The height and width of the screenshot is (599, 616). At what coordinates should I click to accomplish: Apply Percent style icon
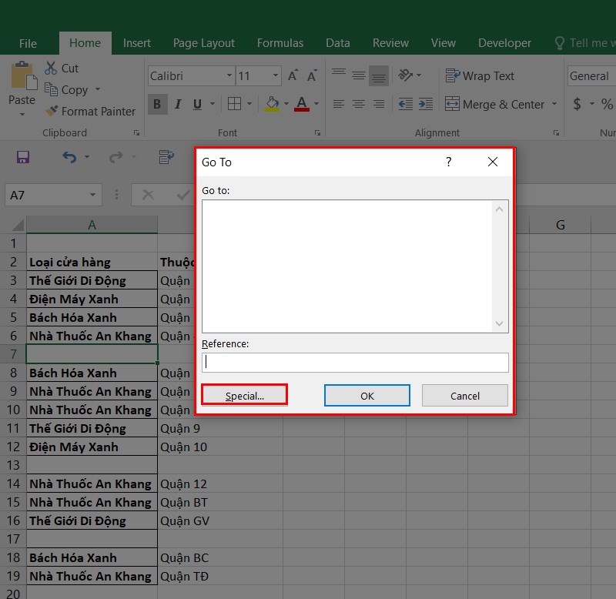607,104
